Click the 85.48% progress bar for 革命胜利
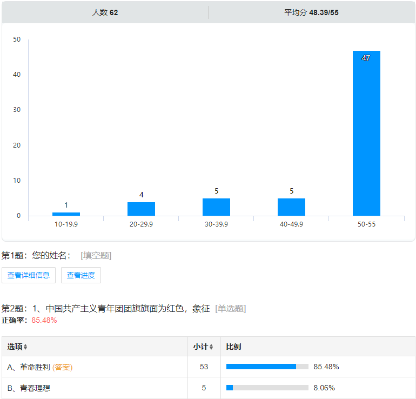416x399 pixels. [267, 367]
